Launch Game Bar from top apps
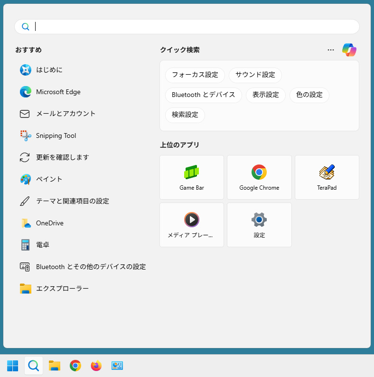Viewport: 374px width, 377px height. click(x=192, y=177)
